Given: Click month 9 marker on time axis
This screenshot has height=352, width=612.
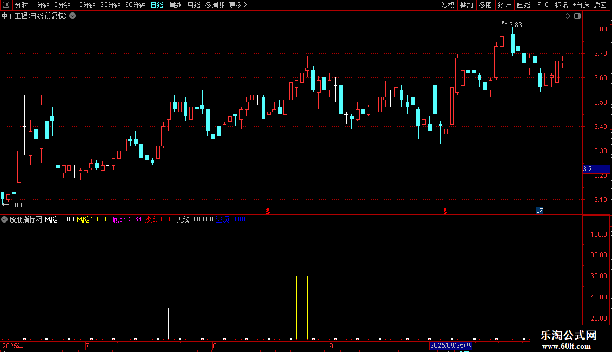Looking at the screenshot, I should pyautogui.click(x=331, y=346).
